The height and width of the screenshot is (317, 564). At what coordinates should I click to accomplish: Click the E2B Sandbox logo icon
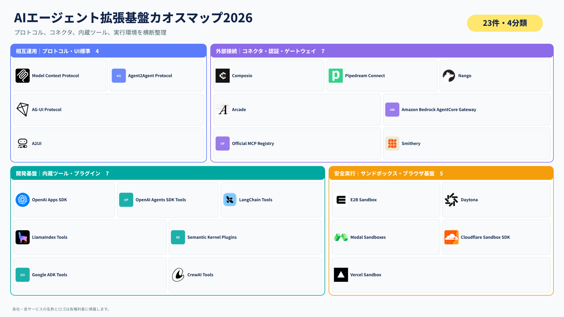pos(341,200)
